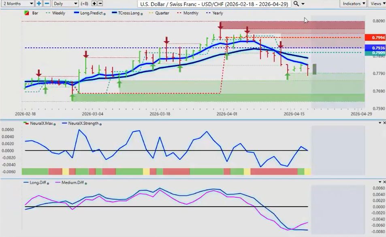Close the NeuralX indicator panel

(x=384, y=123)
